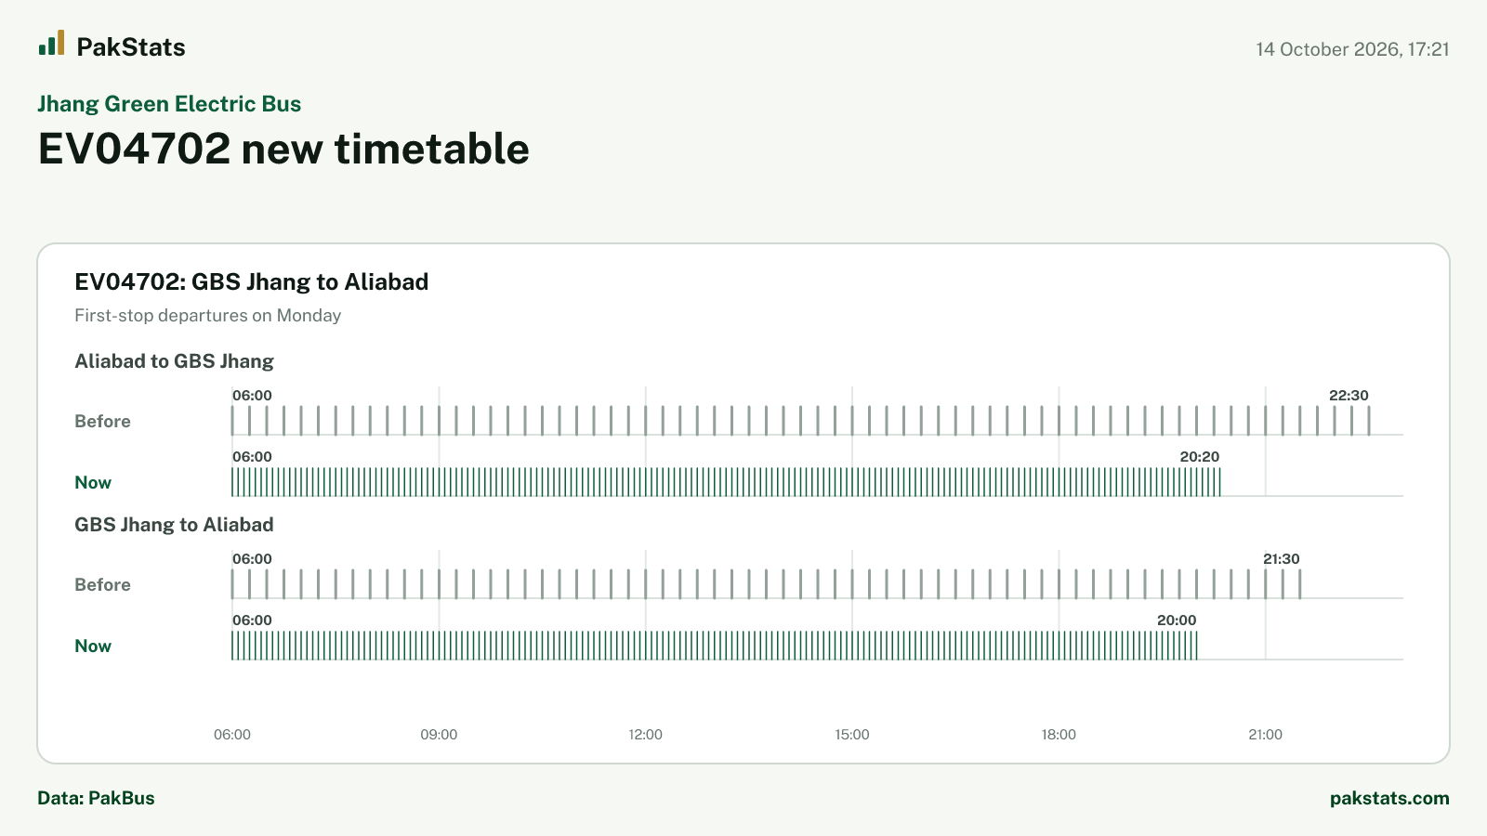The height and width of the screenshot is (836, 1487).
Task: Click the Data: PakBus source label
Action: [x=96, y=798]
